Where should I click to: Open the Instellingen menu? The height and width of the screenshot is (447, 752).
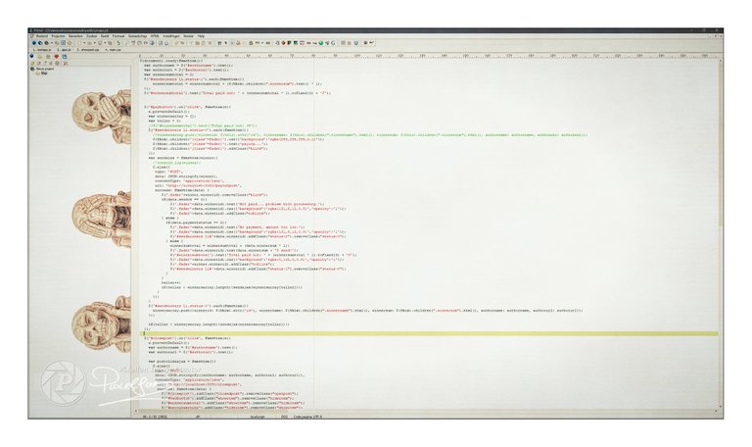171,36
